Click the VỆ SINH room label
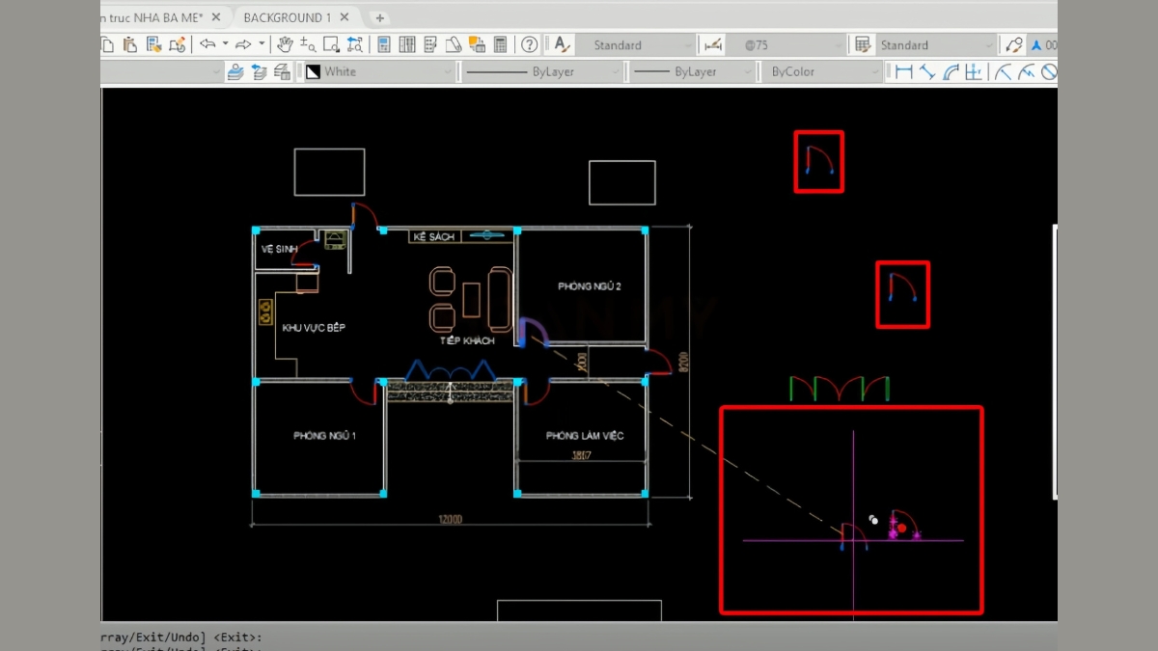1158x651 pixels. [x=279, y=249]
